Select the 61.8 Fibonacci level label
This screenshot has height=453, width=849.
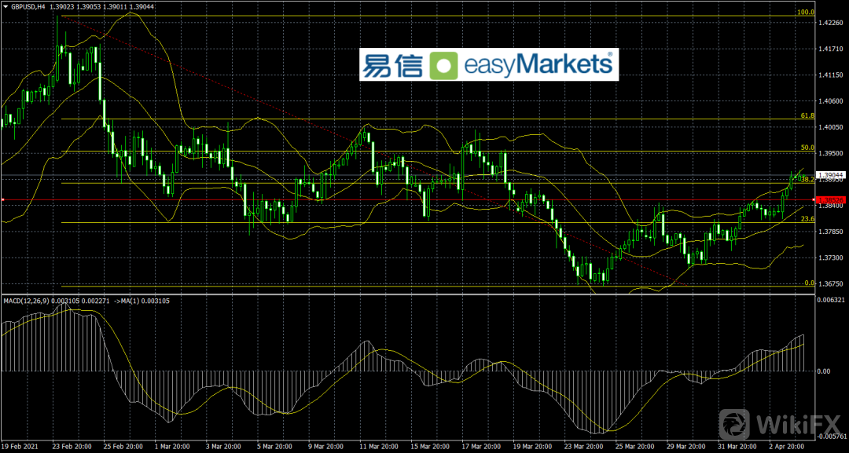pos(806,115)
